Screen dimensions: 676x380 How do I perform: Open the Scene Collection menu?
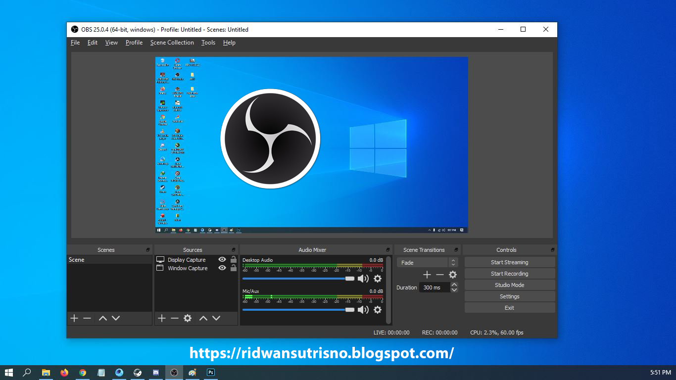click(172, 43)
